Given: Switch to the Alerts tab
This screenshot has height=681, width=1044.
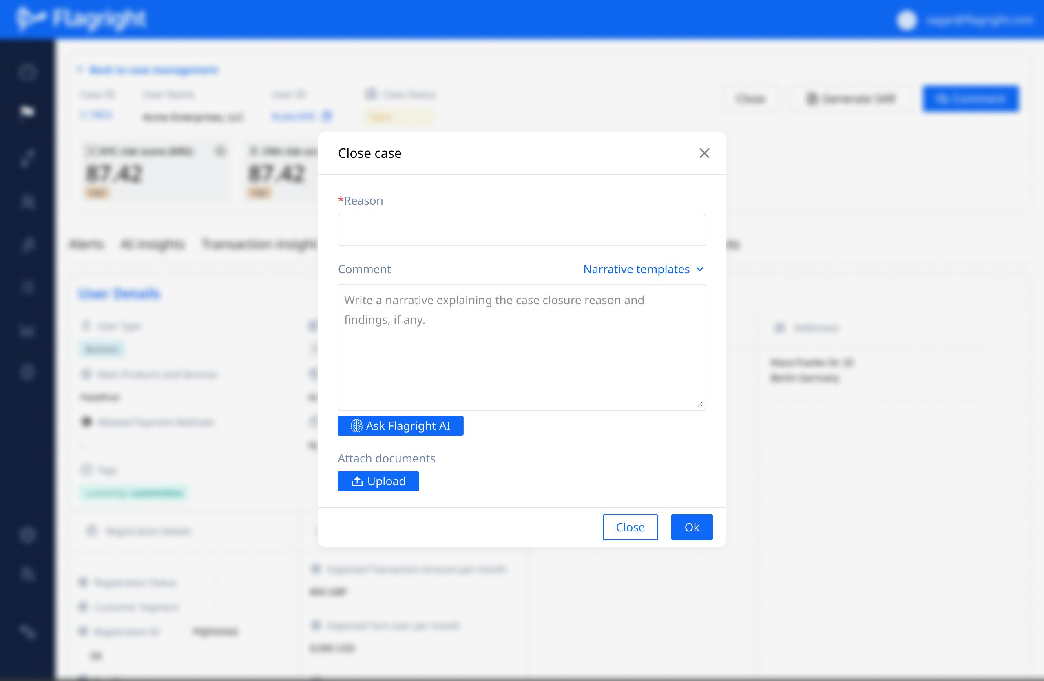Looking at the screenshot, I should 86,244.
